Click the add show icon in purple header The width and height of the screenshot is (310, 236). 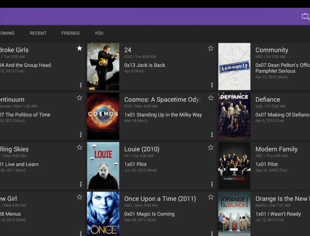tap(305, 17)
